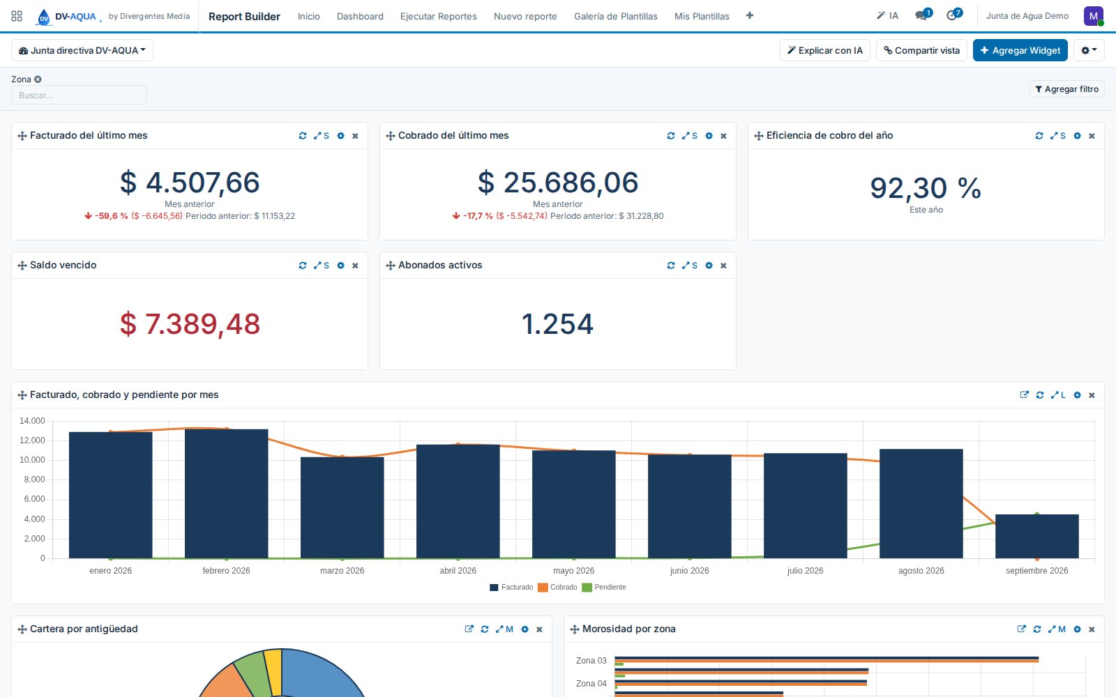Expand the Junta directiva DV-AQUA dropdown

(82, 50)
